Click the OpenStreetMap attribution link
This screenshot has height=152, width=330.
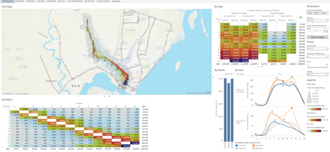[x=22, y=94]
